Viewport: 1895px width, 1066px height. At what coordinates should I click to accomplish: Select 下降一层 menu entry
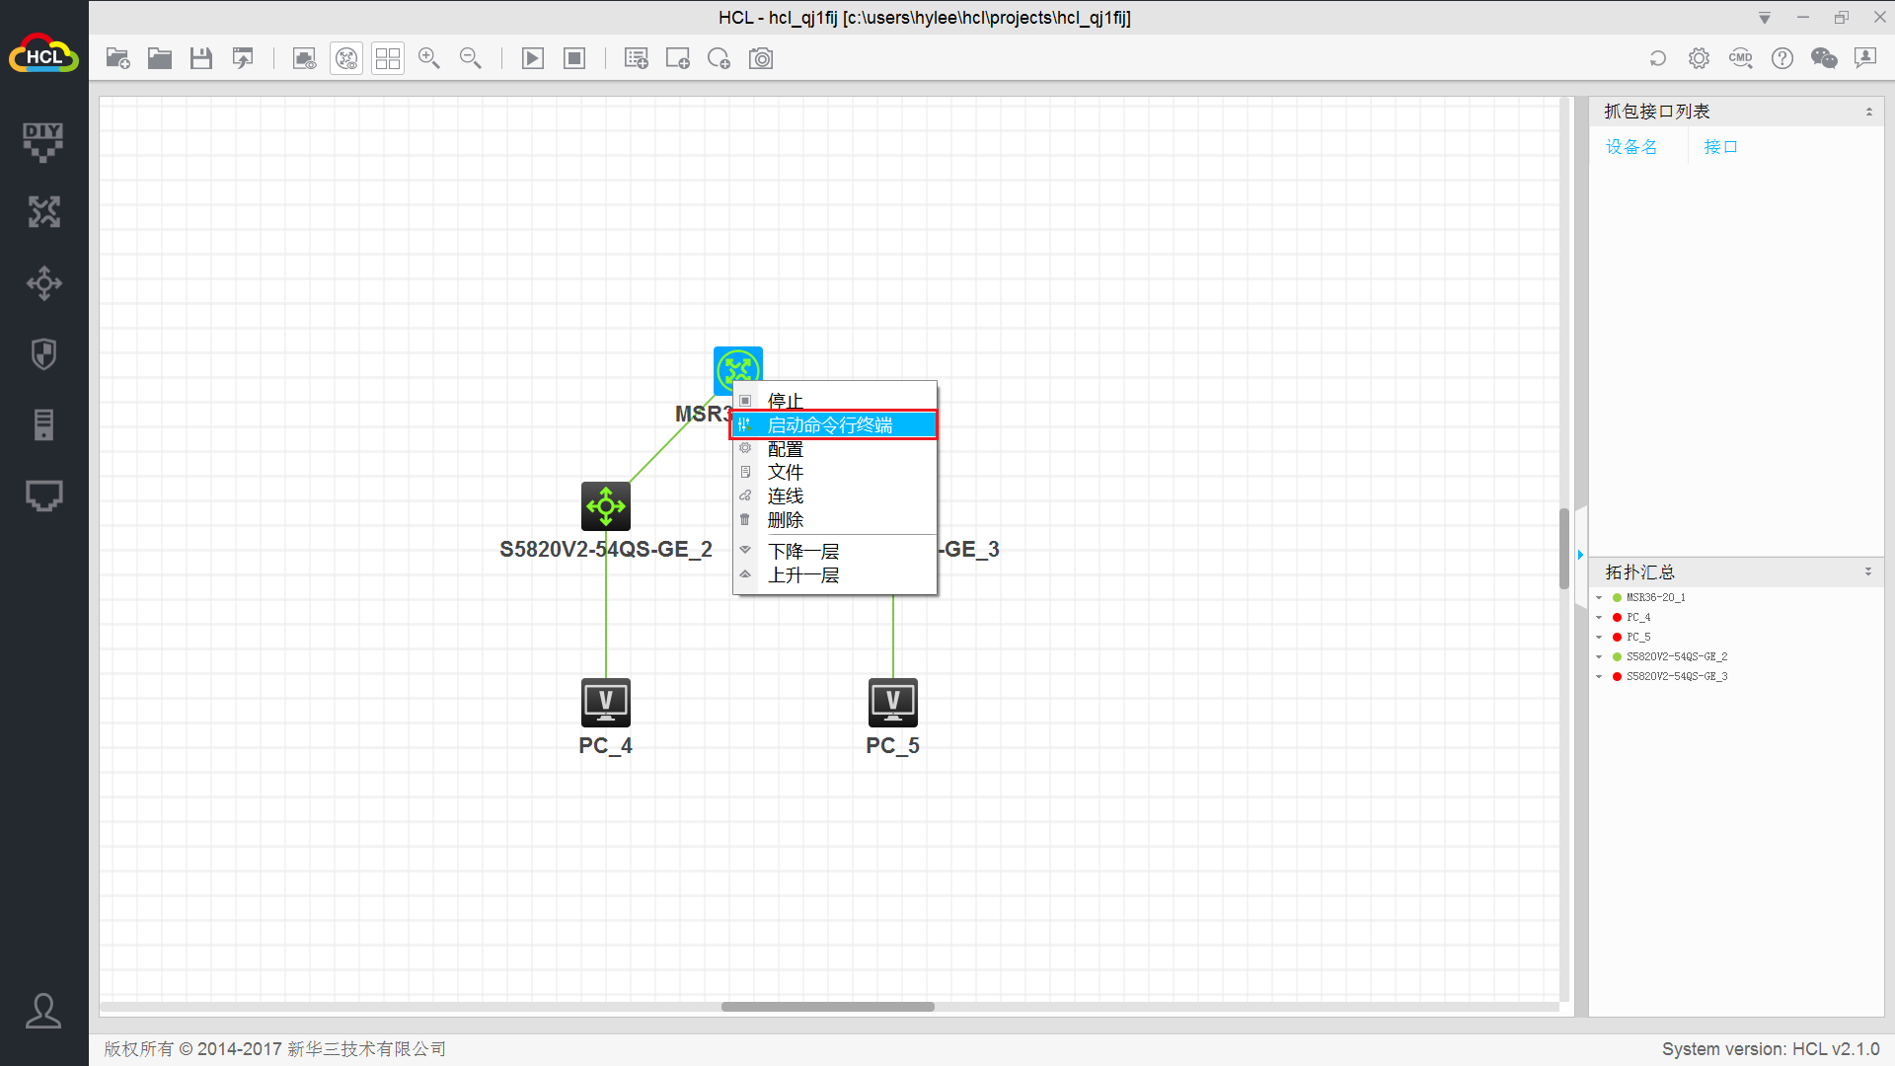835,552
